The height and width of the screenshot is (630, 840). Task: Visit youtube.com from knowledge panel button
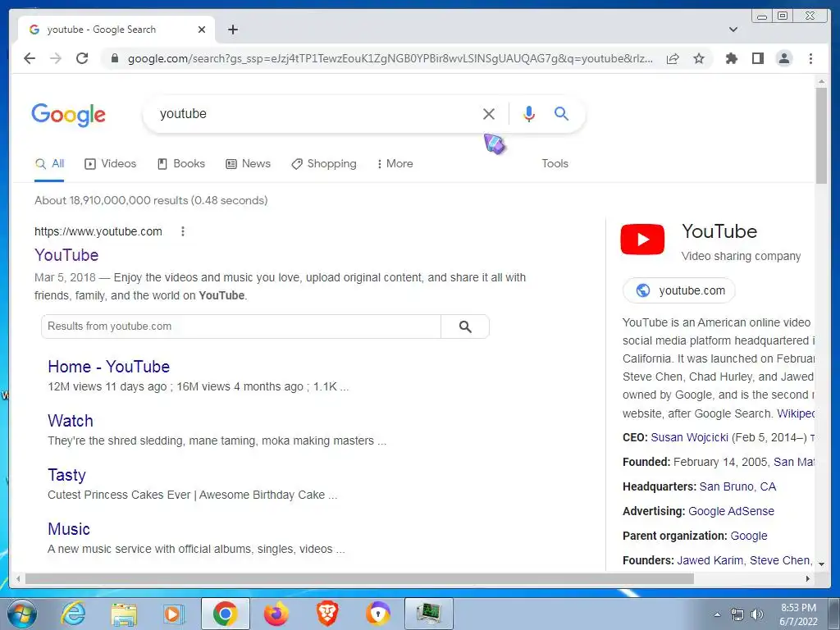point(678,290)
